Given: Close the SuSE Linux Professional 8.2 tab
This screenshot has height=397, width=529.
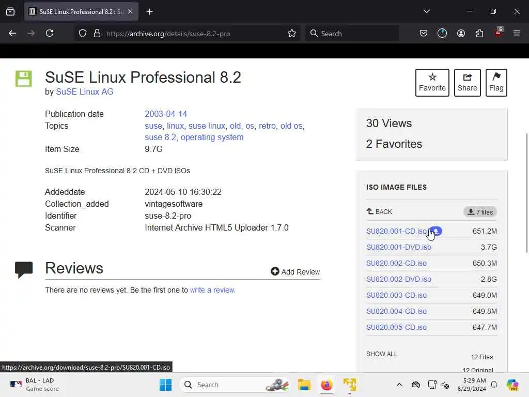Looking at the screenshot, I should point(130,12).
